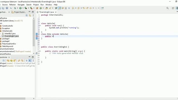Open the Window menu
178x100 pixels.
tap(49, 5)
